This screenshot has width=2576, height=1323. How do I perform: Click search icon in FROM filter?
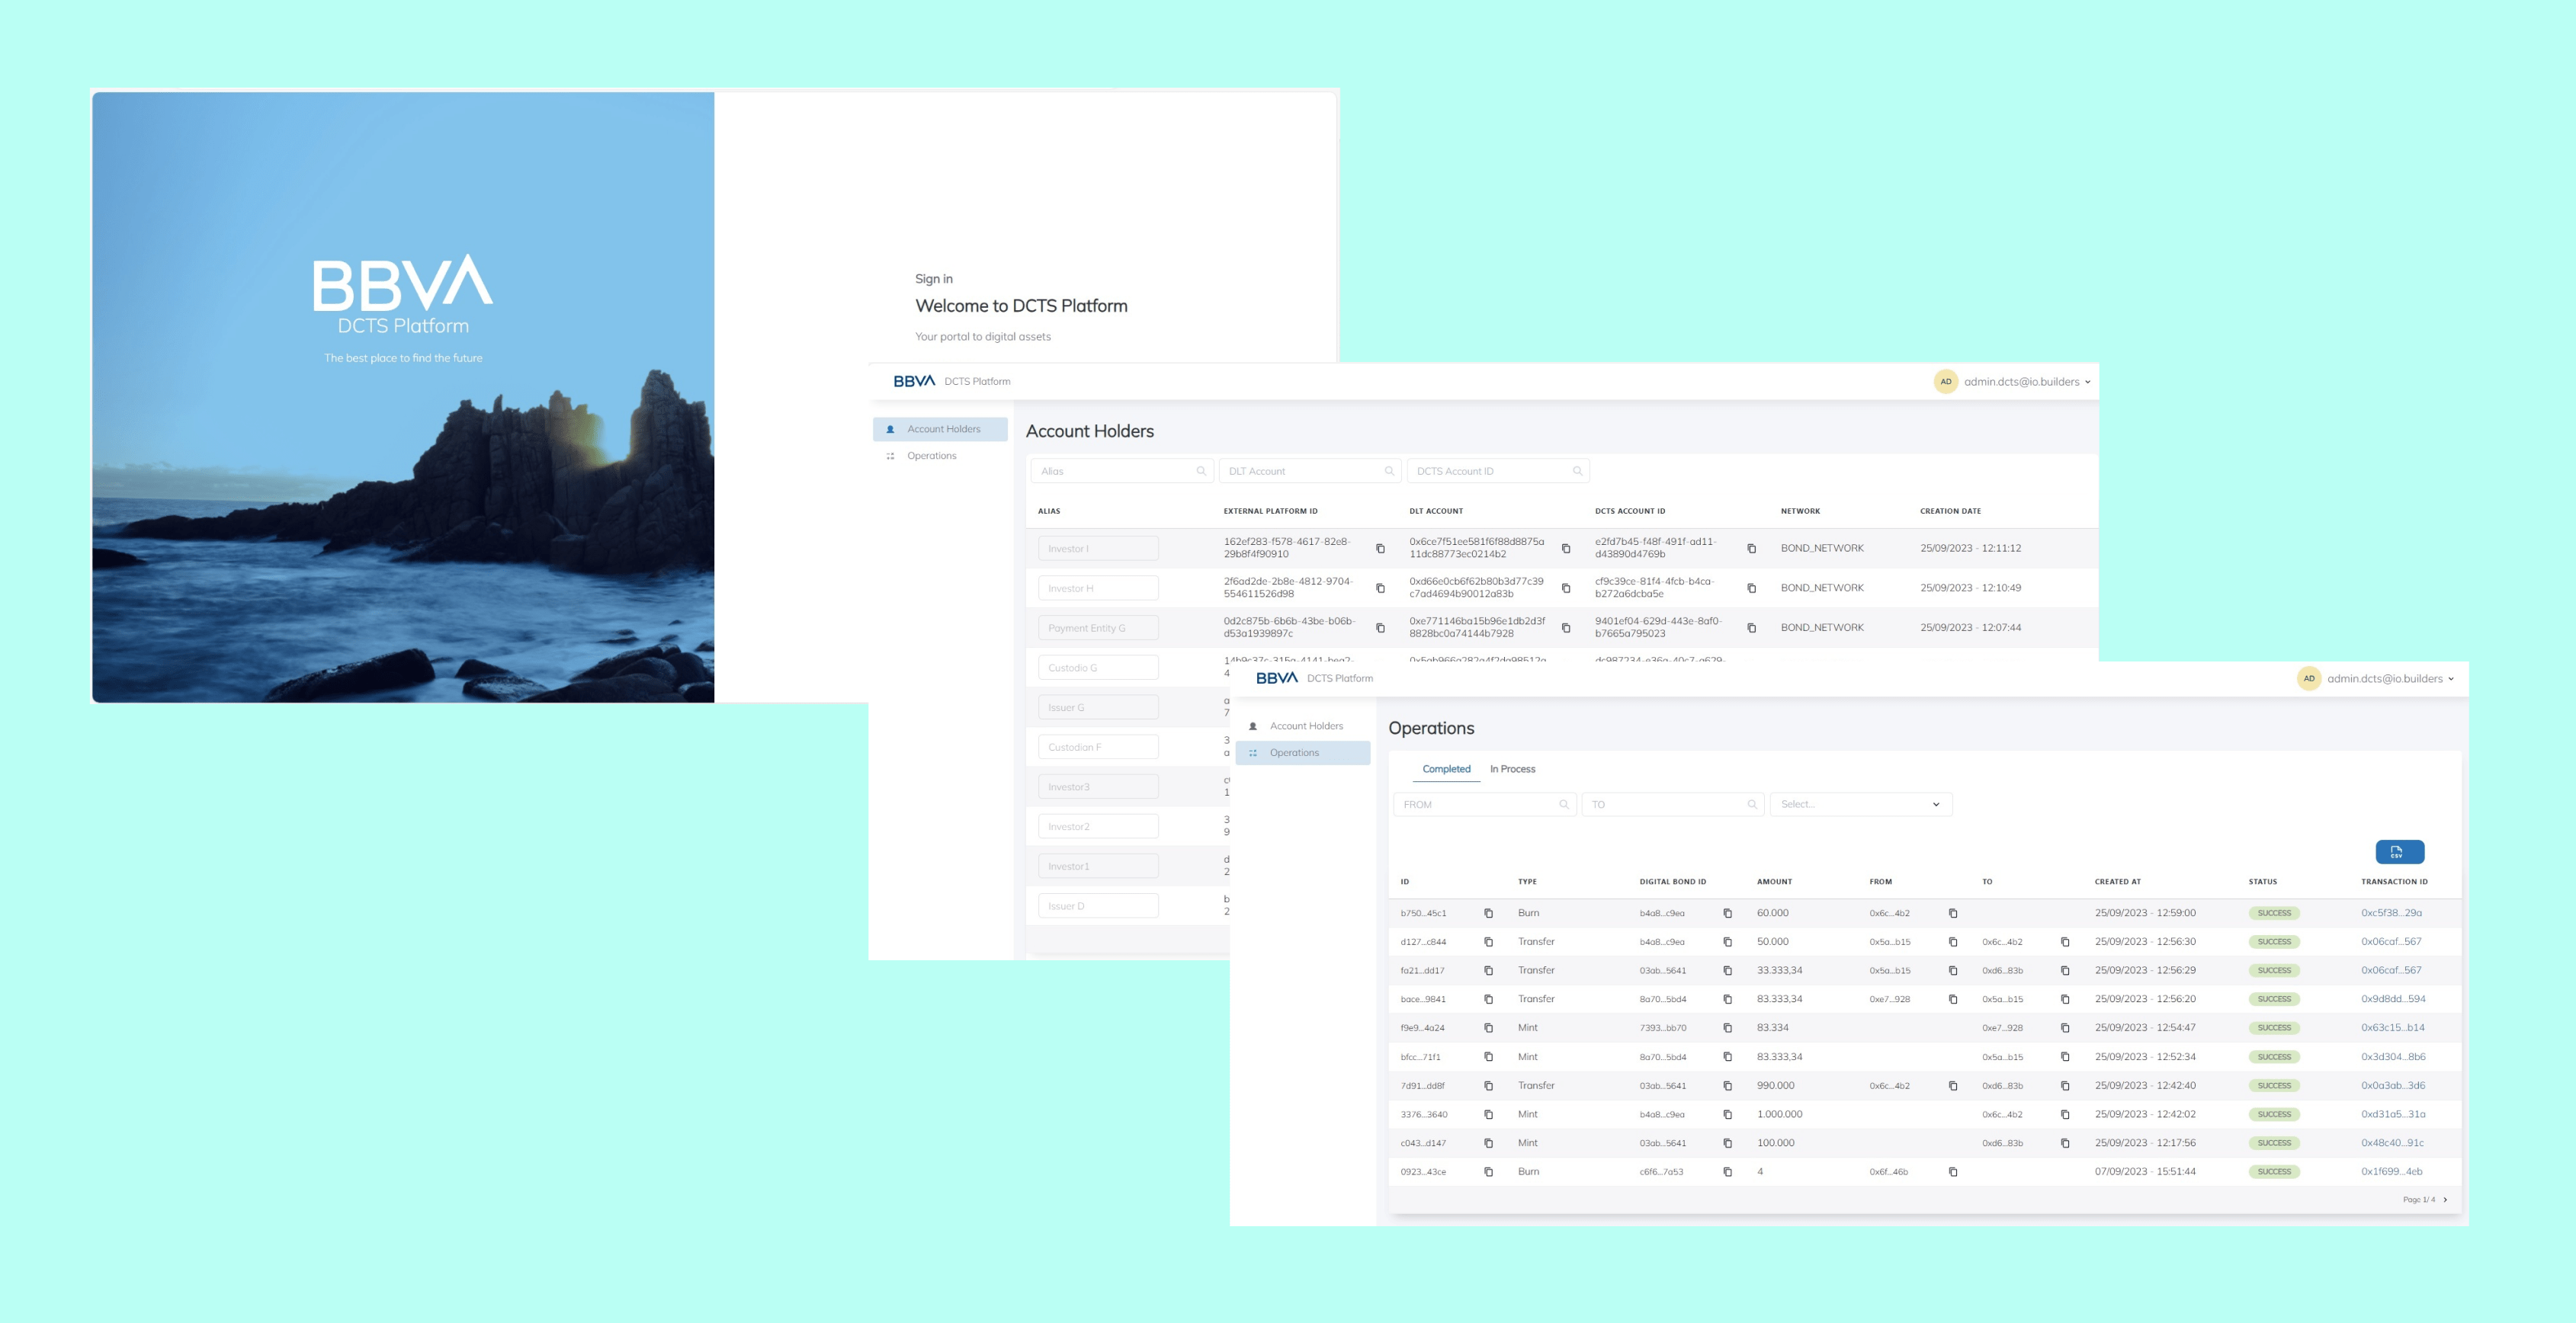tap(1564, 804)
